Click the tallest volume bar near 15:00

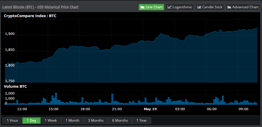56,99
